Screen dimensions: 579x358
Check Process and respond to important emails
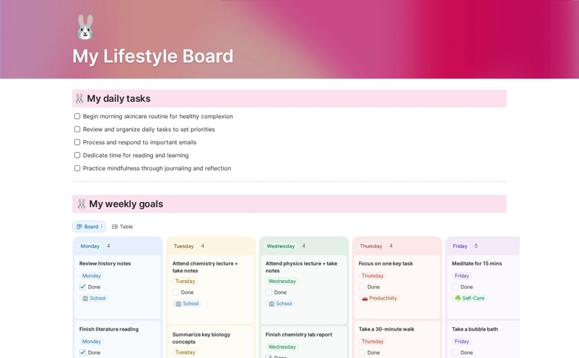coord(77,142)
